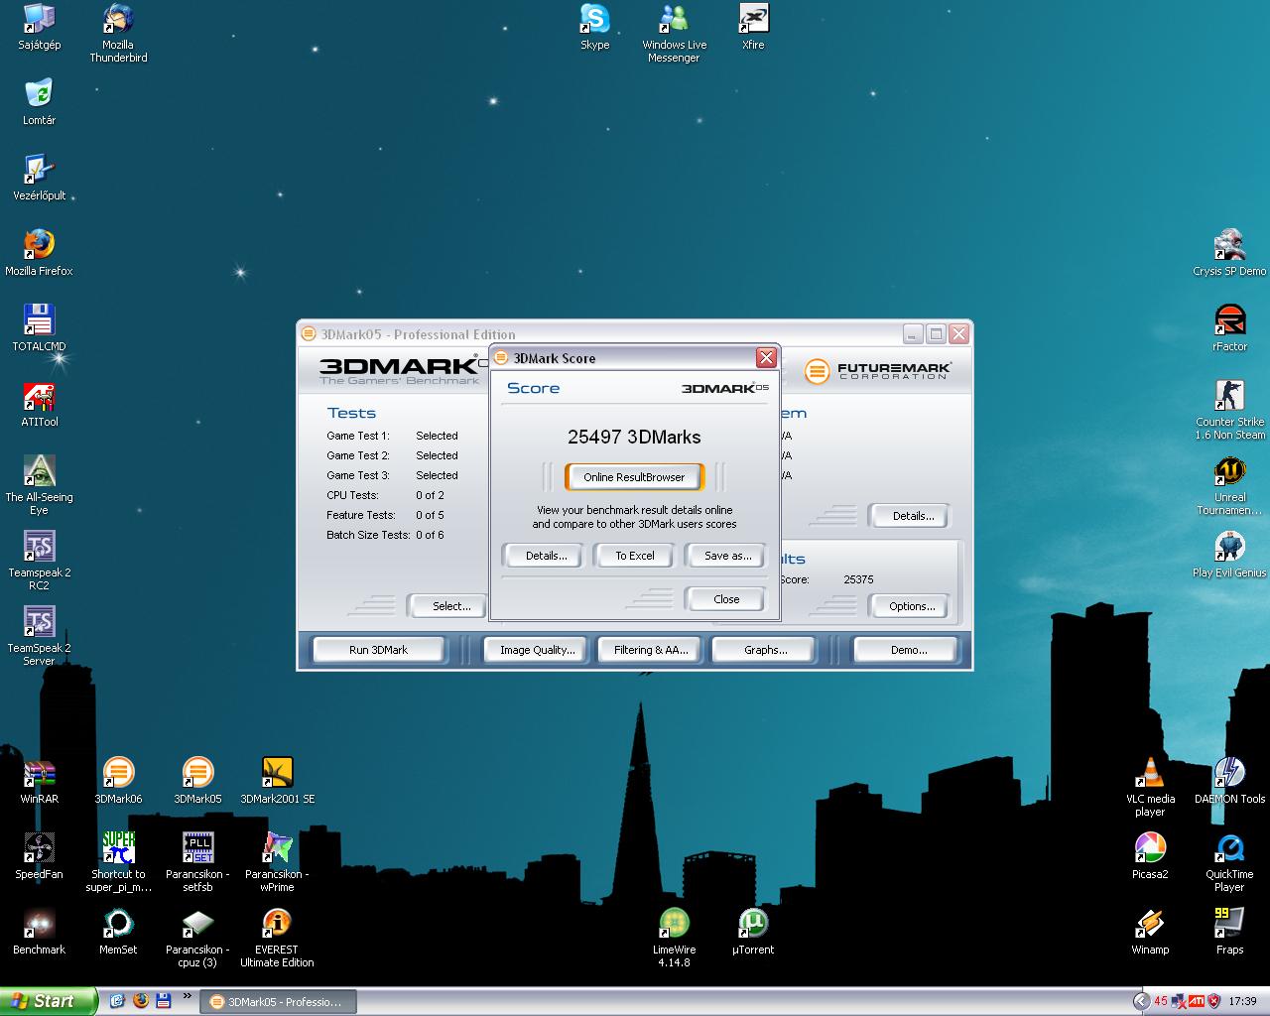
Task: Open the cpuz (3) shortcut icon
Action: (197, 939)
